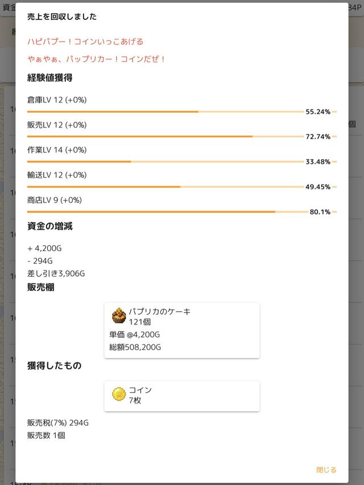Click the 総額508,200G total price text
The height and width of the screenshot is (485, 364).
coord(135,347)
